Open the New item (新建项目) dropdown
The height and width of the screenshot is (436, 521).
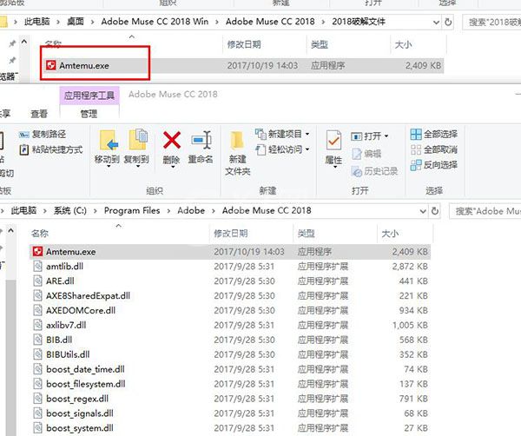pyautogui.click(x=282, y=134)
